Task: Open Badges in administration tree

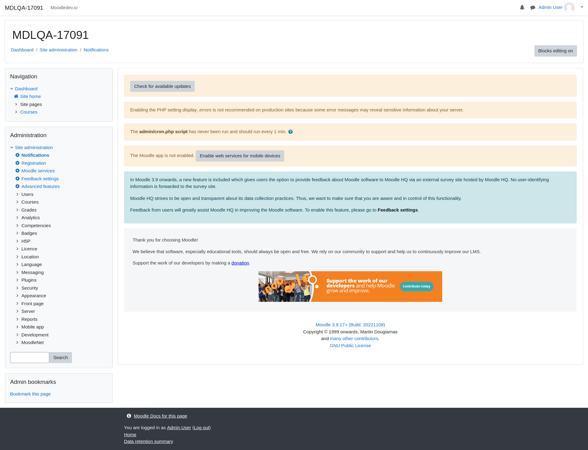Action: 29,233
